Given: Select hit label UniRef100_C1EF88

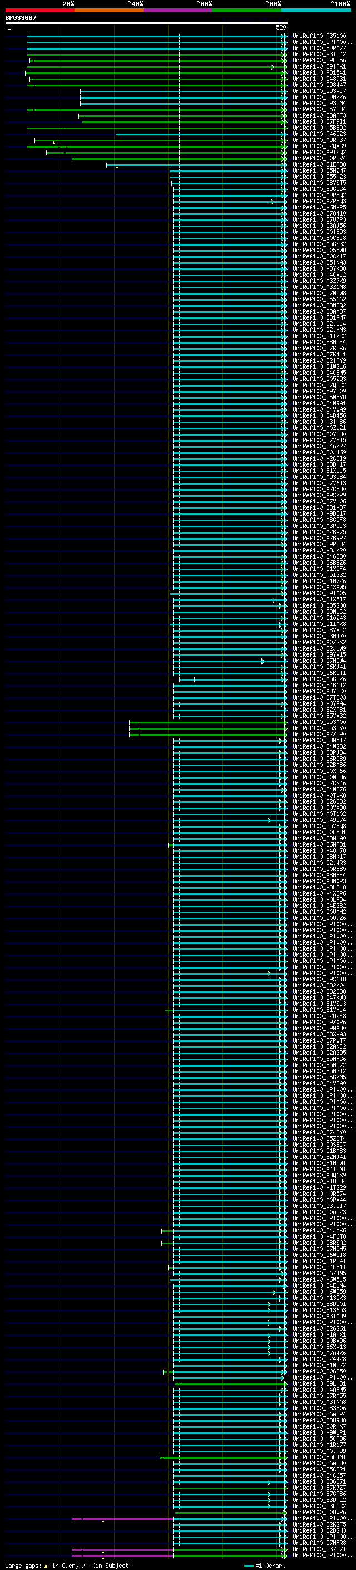Looking at the screenshot, I should [319, 164].
